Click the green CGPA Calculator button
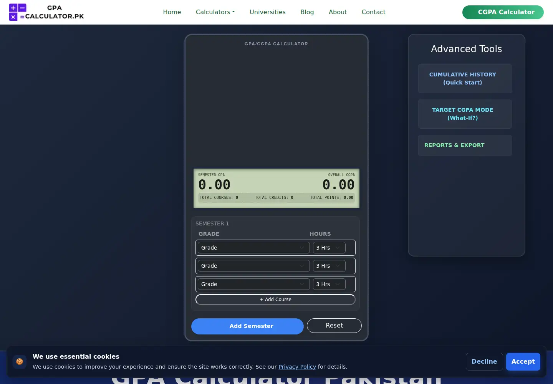Viewport: 553px width, 384px height. [503, 12]
